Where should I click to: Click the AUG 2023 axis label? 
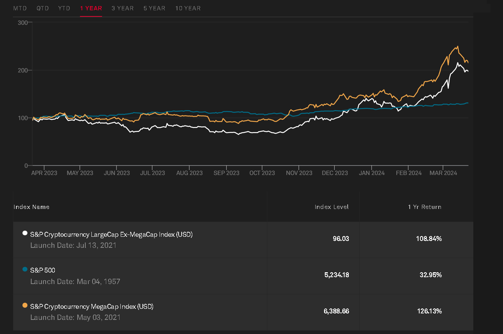pos(189,173)
